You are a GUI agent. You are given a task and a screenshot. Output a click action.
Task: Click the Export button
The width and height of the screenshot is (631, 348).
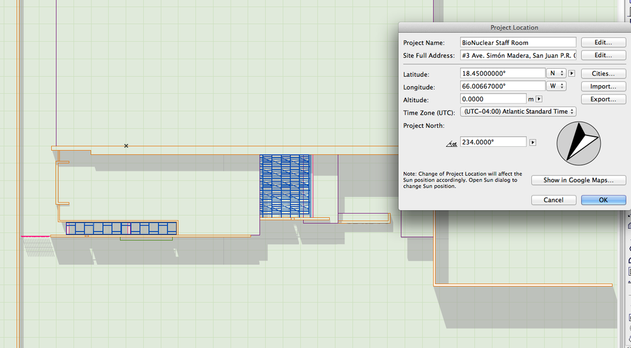tap(603, 99)
